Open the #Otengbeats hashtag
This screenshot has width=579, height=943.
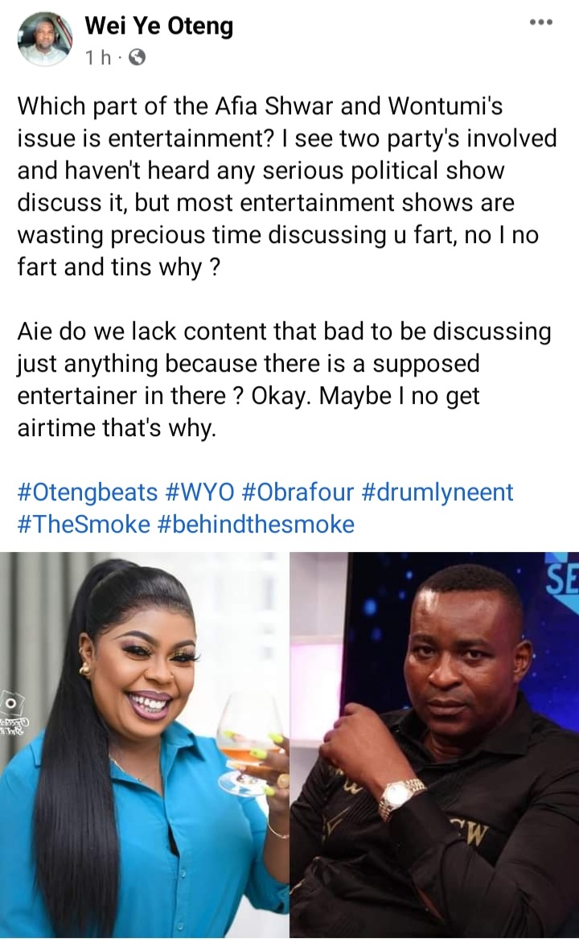click(x=88, y=492)
